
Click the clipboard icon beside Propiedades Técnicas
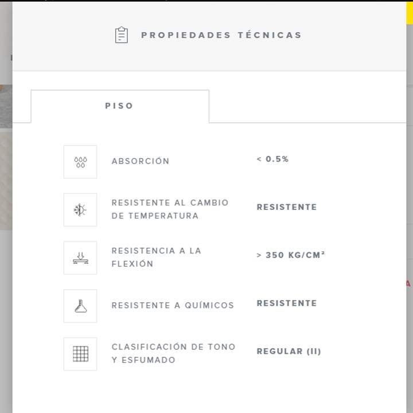122,35
